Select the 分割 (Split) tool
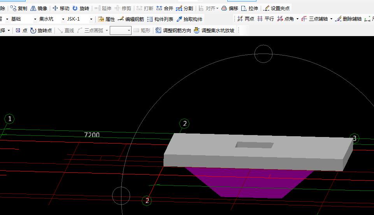The height and width of the screenshot is (215, 374). 184,8
